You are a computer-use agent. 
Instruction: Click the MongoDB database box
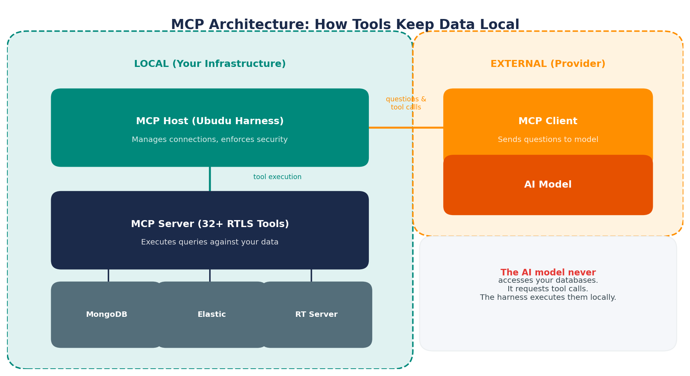(x=107, y=314)
